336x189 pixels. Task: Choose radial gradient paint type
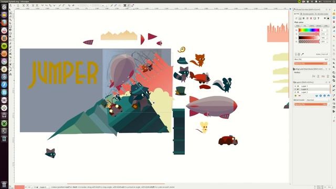pos(307,18)
